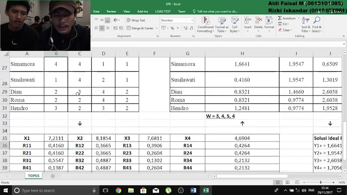The image size is (347, 195).
Task: Adjust the zoom slider handle
Action: 321,183
